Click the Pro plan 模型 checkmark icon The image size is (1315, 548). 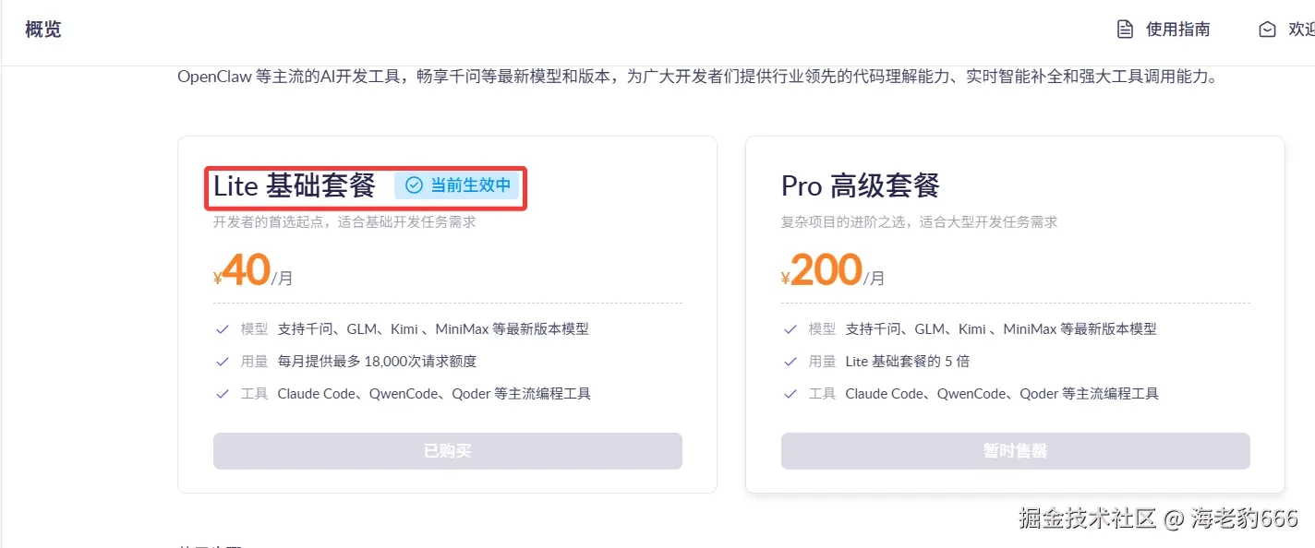(790, 329)
